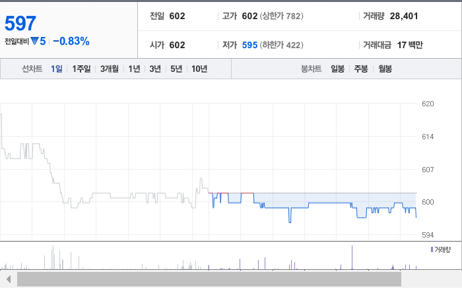Viewport: 462px width, 297px height.
Task: Click the scrollbar left arrow
Action: click(9, 279)
